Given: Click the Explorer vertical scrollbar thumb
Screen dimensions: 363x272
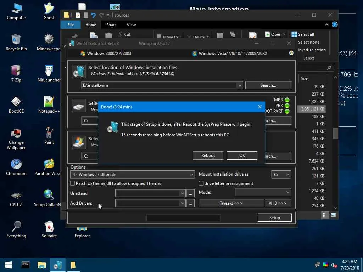Looking at the screenshot, I should point(335,134).
